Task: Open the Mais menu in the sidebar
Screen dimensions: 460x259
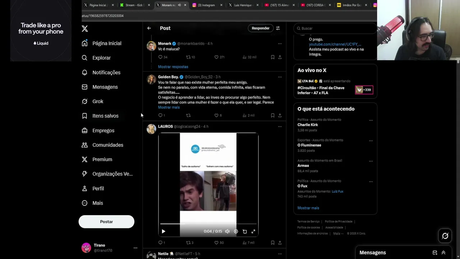Action: pyautogui.click(x=93, y=203)
